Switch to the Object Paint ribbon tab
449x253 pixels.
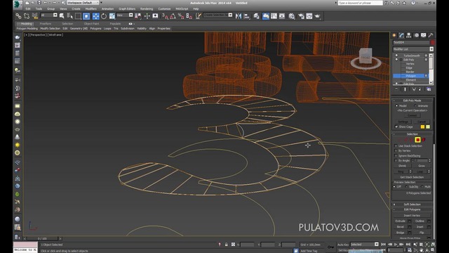click(91, 24)
